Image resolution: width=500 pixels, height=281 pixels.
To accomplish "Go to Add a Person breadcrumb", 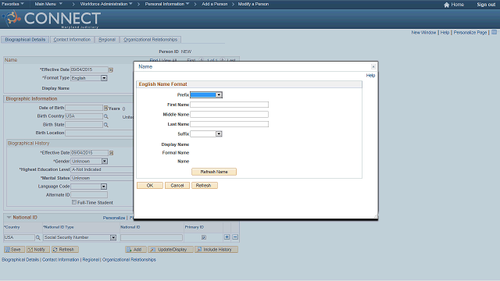I will tap(215, 4).
